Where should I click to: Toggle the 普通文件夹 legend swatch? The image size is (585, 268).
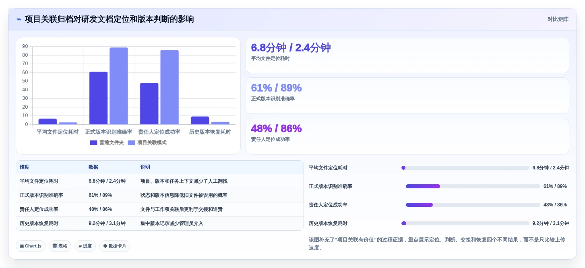[93, 143]
